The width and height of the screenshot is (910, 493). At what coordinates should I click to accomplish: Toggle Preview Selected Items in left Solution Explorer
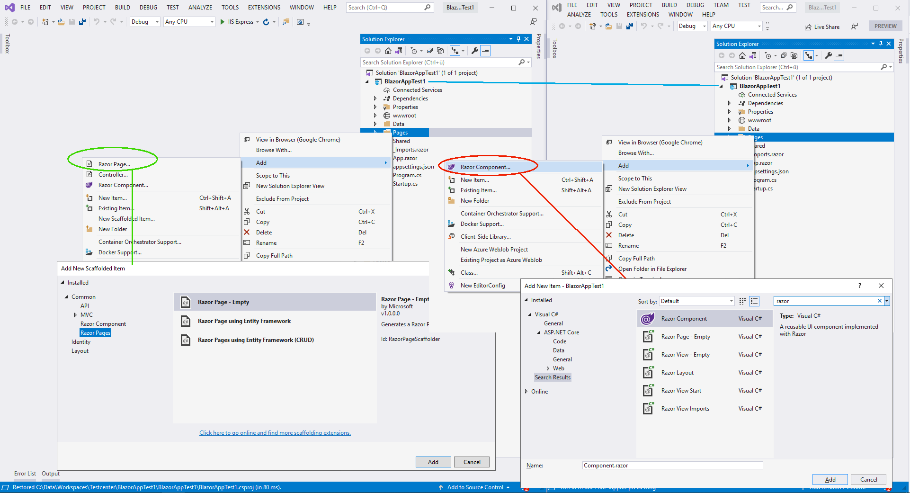[x=485, y=51]
